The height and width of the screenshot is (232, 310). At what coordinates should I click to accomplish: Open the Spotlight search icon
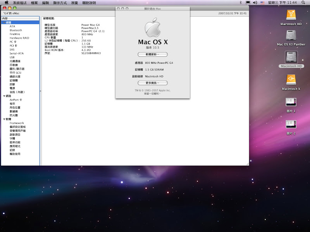(303, 3)
